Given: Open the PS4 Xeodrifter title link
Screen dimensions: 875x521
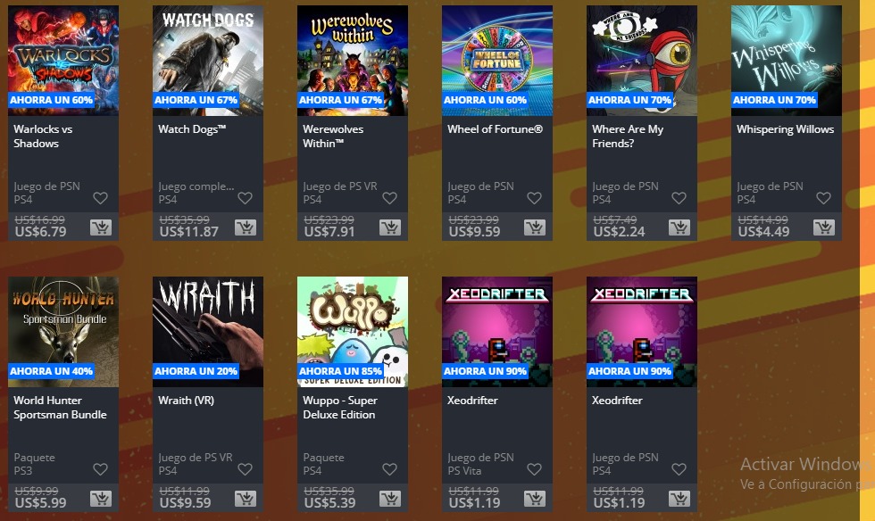Looking at the screenshot, I should coord(617,400).
